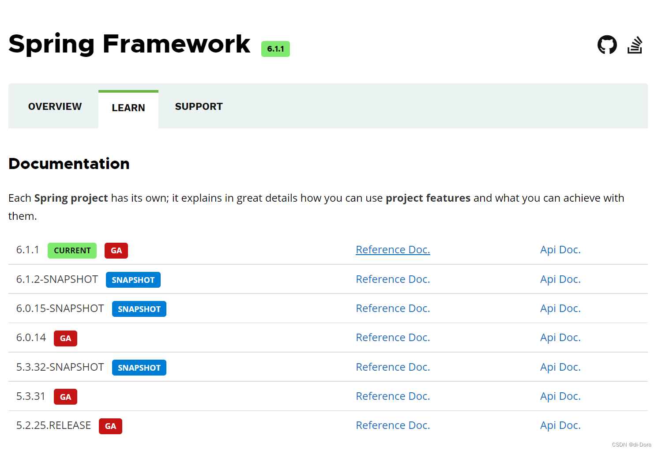The image size is (658, 451).
Task: Open Reference Doc. for 5.2.25.RELEASE
Action: [393, 425]
